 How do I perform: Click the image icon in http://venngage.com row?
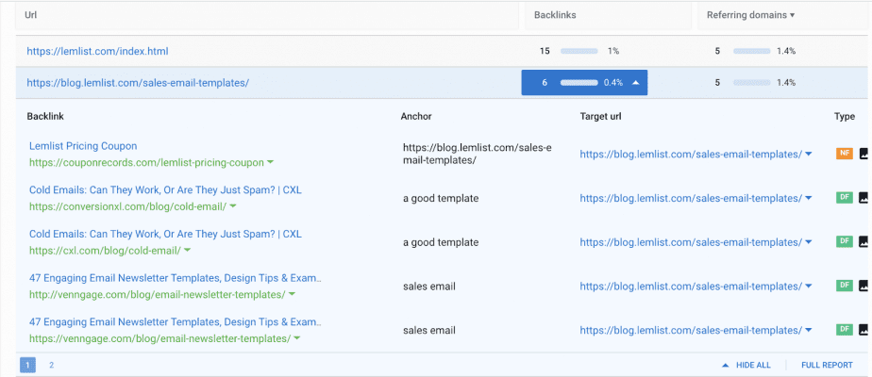(864, 286)
